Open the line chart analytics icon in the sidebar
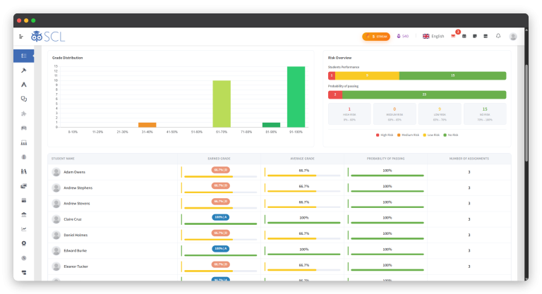Viewport: 542px width, 294px height. pos(24,229)
